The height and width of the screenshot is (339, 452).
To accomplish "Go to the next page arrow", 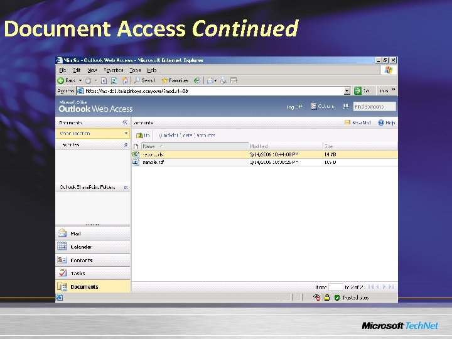I will [x=384, y=287].
